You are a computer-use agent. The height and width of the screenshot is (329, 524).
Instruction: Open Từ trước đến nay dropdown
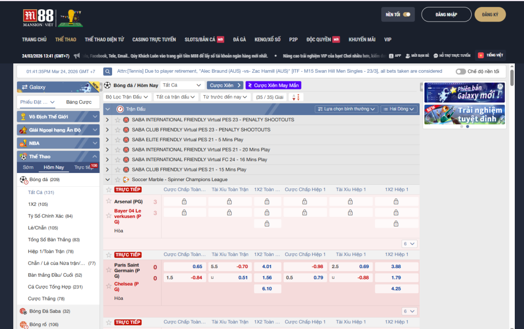[225, 97]
